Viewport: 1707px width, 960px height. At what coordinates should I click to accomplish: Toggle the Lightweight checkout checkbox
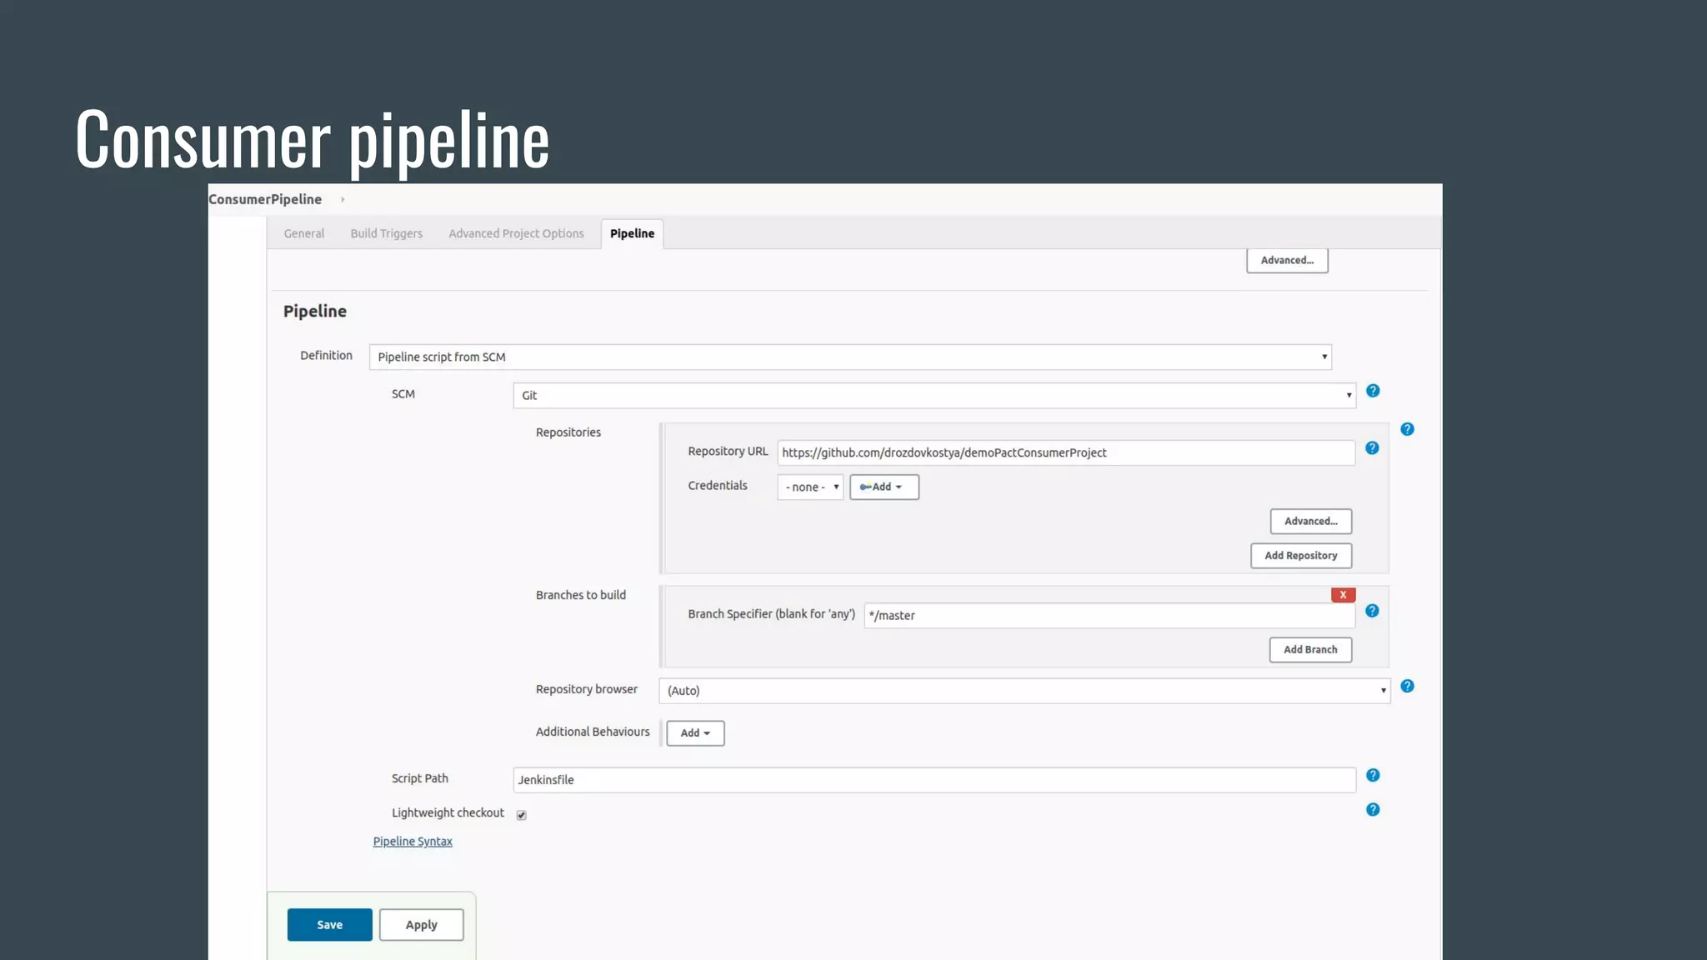point(521,815)
